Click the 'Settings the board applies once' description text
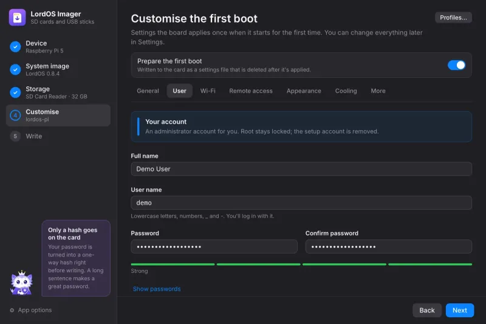This screenshot has width=486, height=324. coord(276,37)
